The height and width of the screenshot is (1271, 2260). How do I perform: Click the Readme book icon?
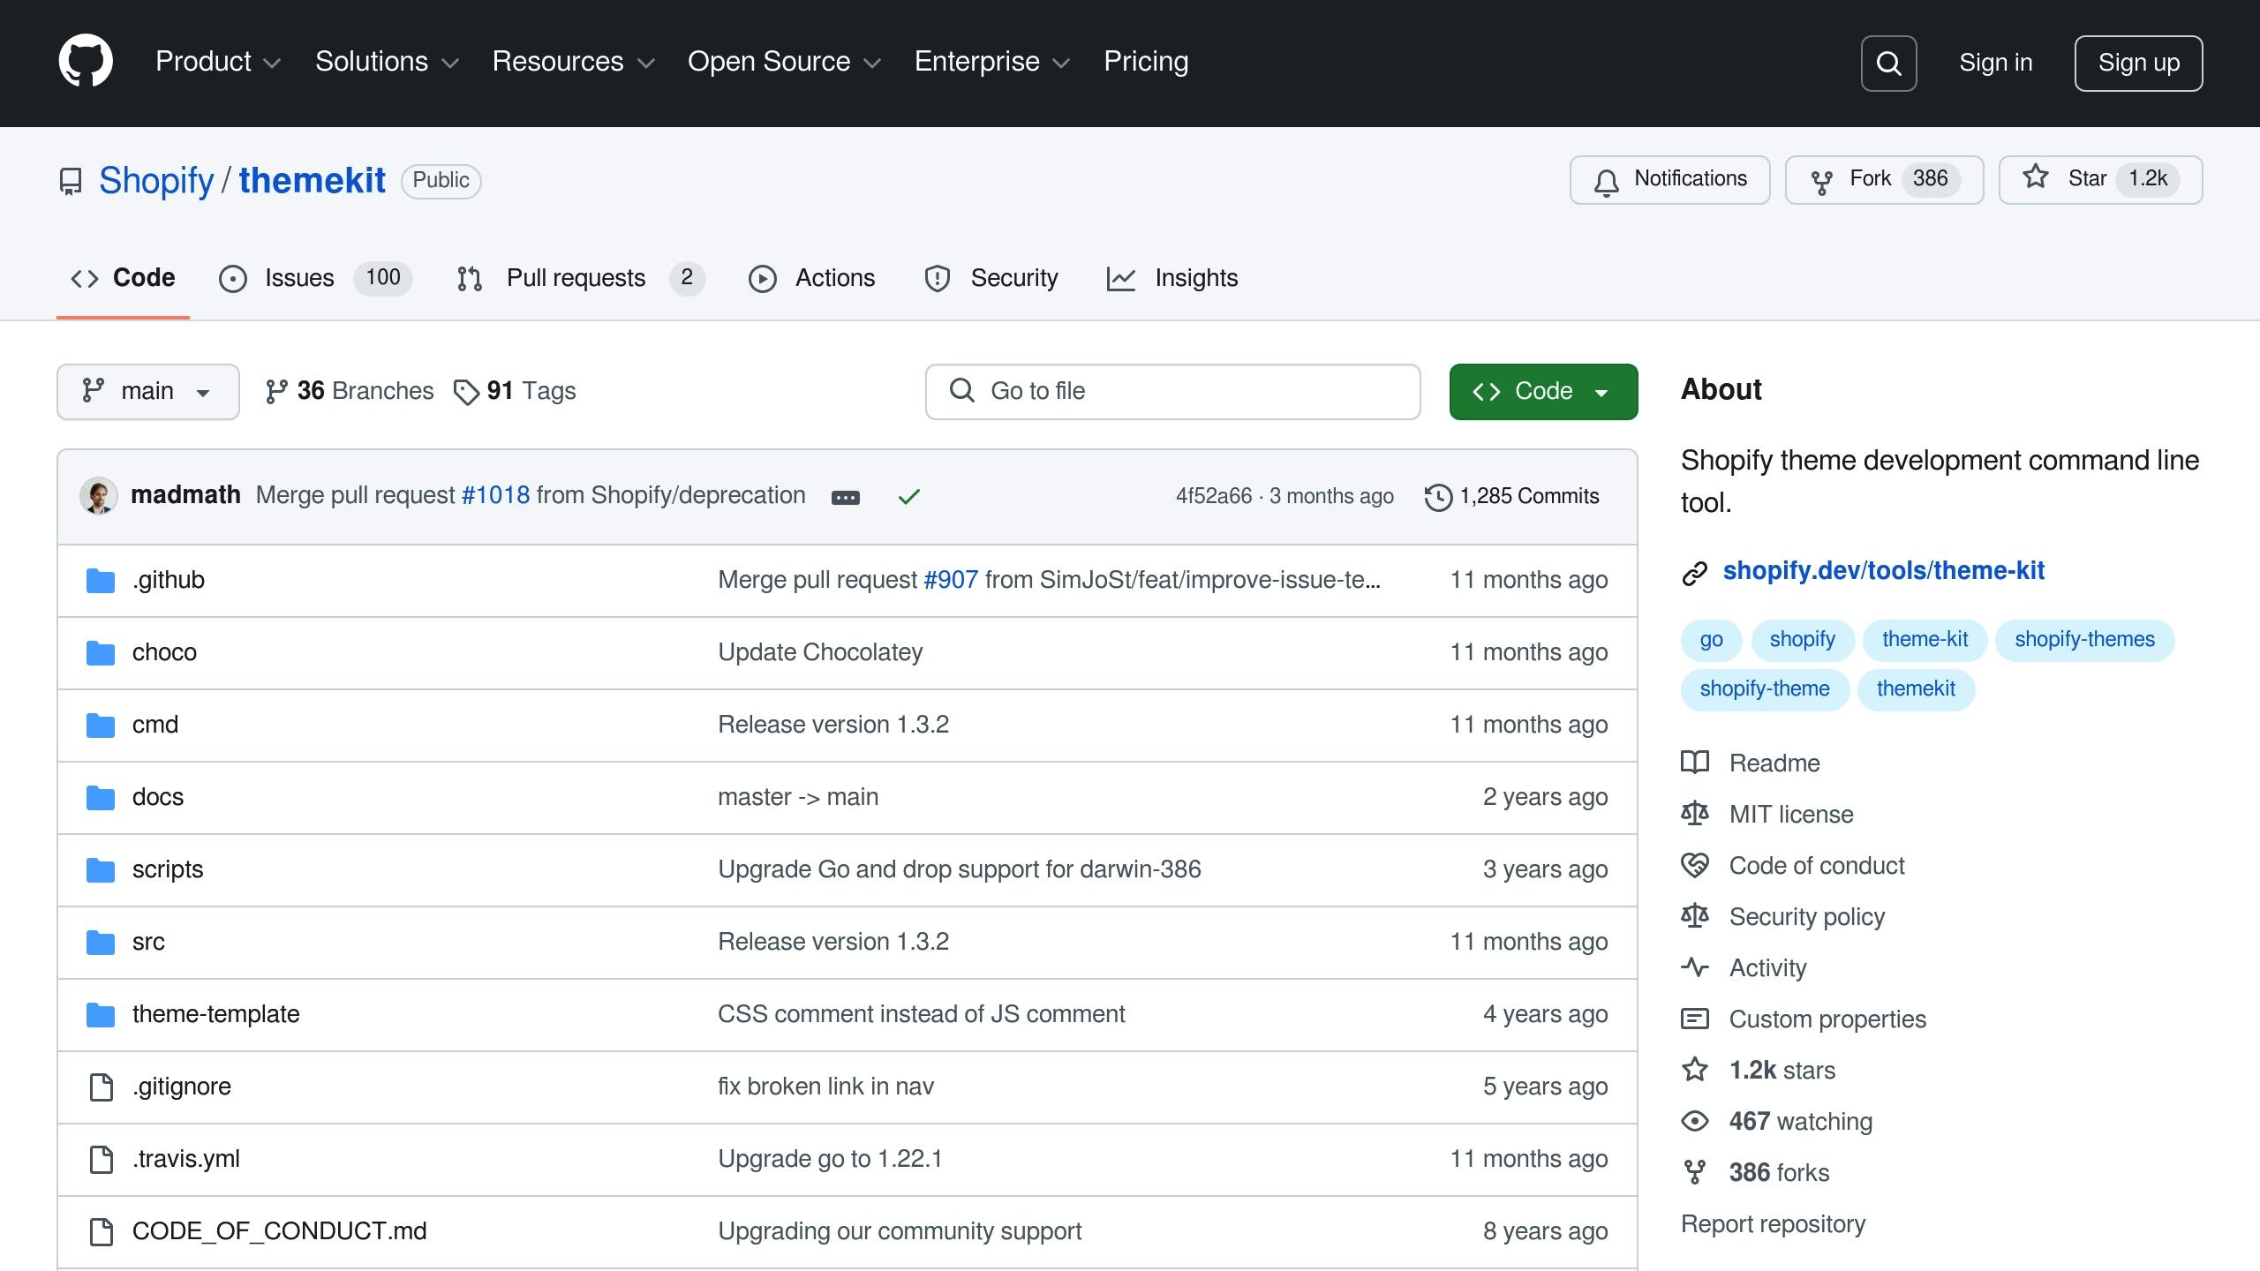1694,763
